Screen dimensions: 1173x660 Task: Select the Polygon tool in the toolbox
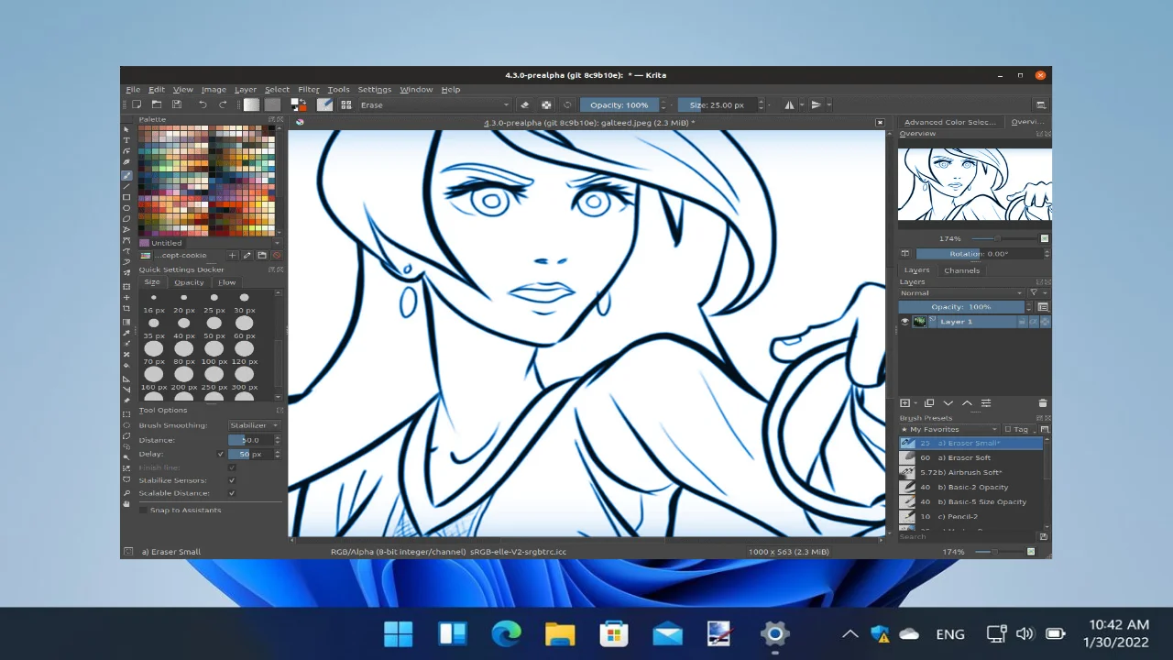[x=126, y=219]
